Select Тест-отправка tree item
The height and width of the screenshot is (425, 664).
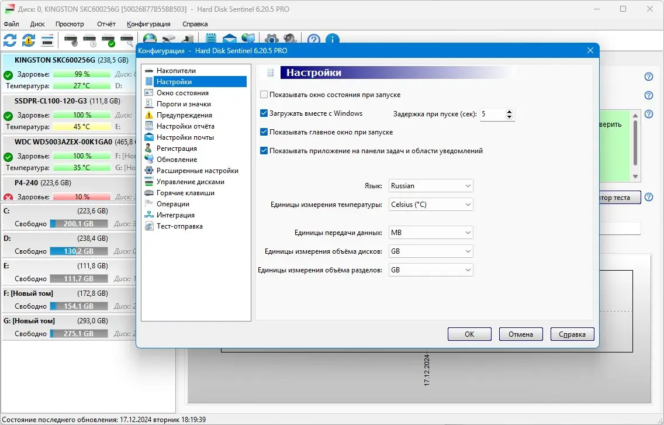pyautogui.click(x=179, y=226)
